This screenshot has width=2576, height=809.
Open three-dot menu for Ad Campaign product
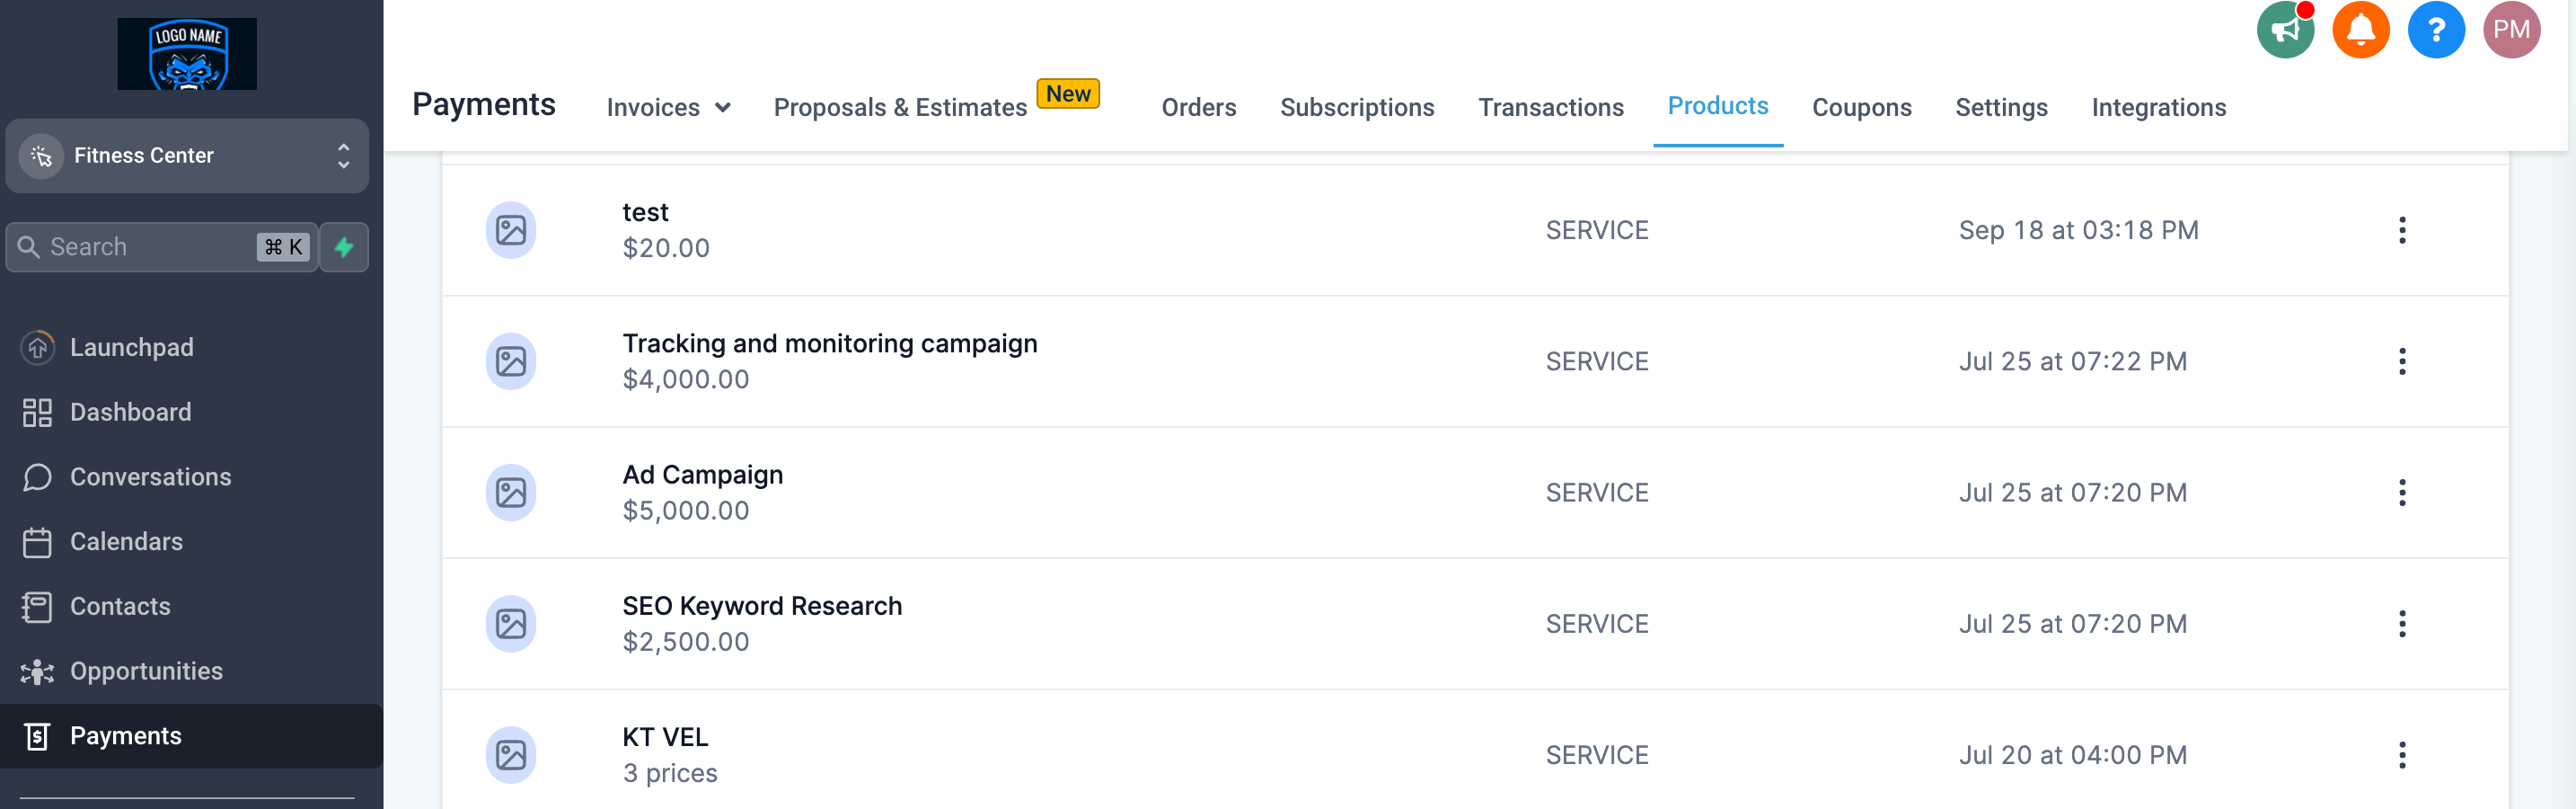[x=2401, y=493]
